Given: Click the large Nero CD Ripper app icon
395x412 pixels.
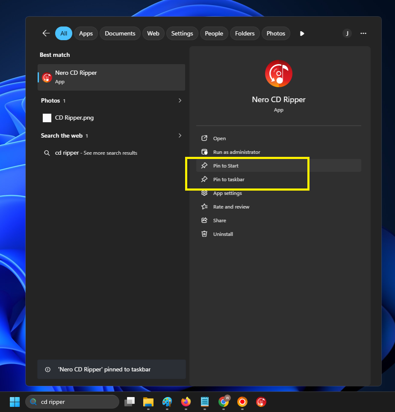Looking at the screenshot, I should click(x=279, y=74).
